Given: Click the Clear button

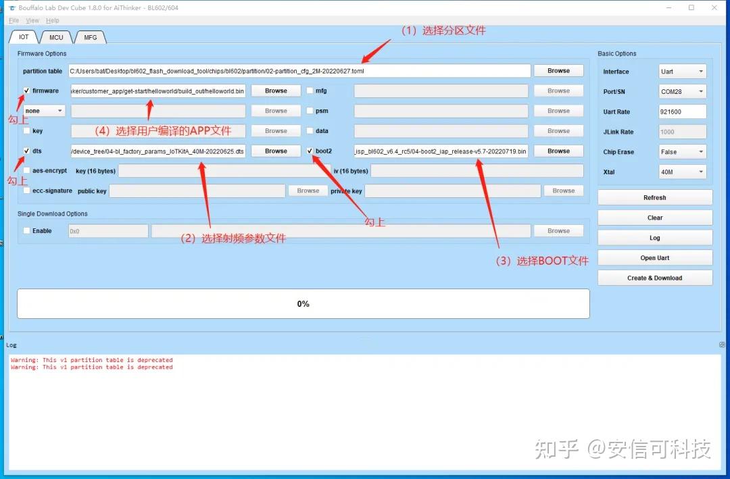Looking at the screenshot, I should pyautogui.click(x=654, y=218).
